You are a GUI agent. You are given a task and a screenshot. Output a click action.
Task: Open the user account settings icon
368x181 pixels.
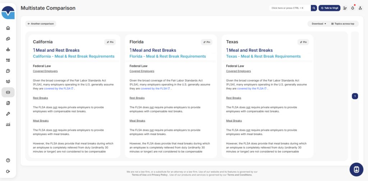click(x=360, y=8)
